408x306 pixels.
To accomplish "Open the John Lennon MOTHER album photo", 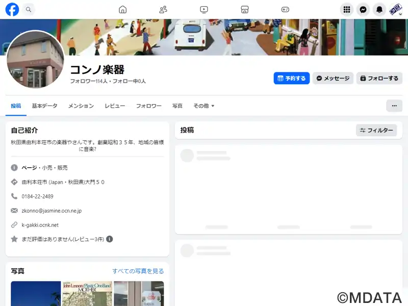I will [87, 294].
